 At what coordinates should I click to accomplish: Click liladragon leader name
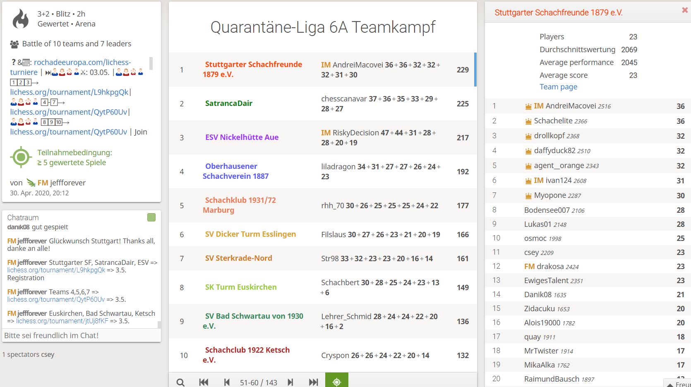click(x=338, y=166)
